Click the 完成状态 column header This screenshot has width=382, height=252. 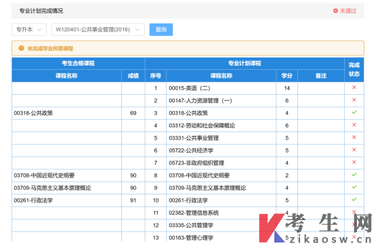(354, 70)
